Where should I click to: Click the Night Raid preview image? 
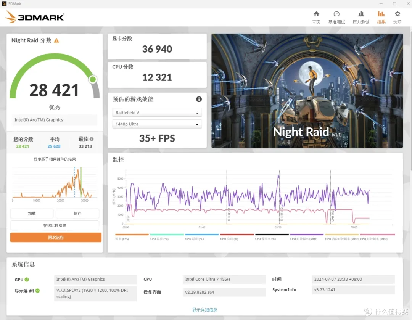(307, 91)
